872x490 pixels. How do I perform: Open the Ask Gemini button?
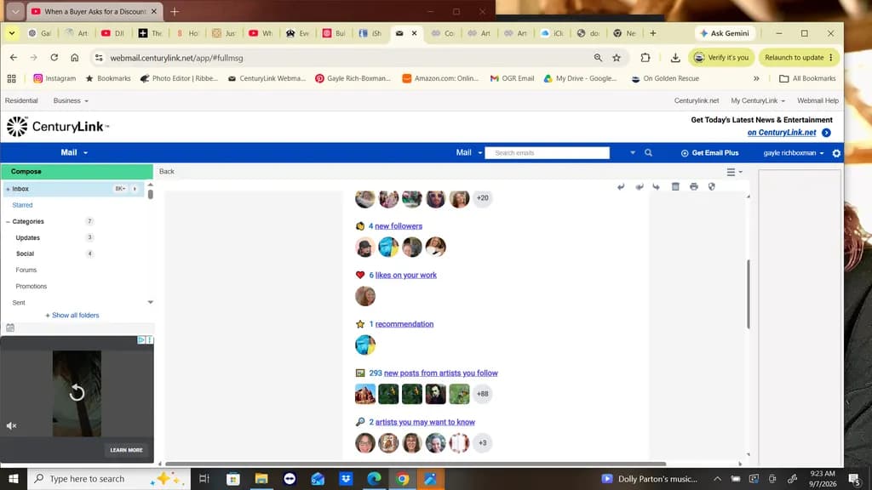pyautogui.click(x=725, y=33)
